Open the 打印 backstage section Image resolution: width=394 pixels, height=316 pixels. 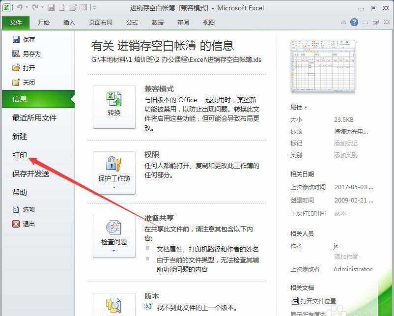[x=20, y=155]
